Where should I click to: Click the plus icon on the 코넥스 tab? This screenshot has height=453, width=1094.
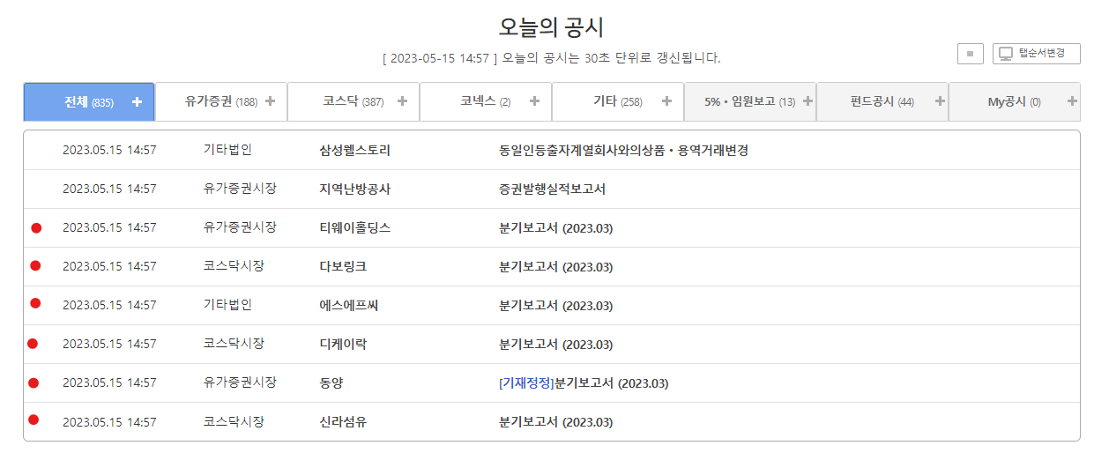[x=534, y=101]
